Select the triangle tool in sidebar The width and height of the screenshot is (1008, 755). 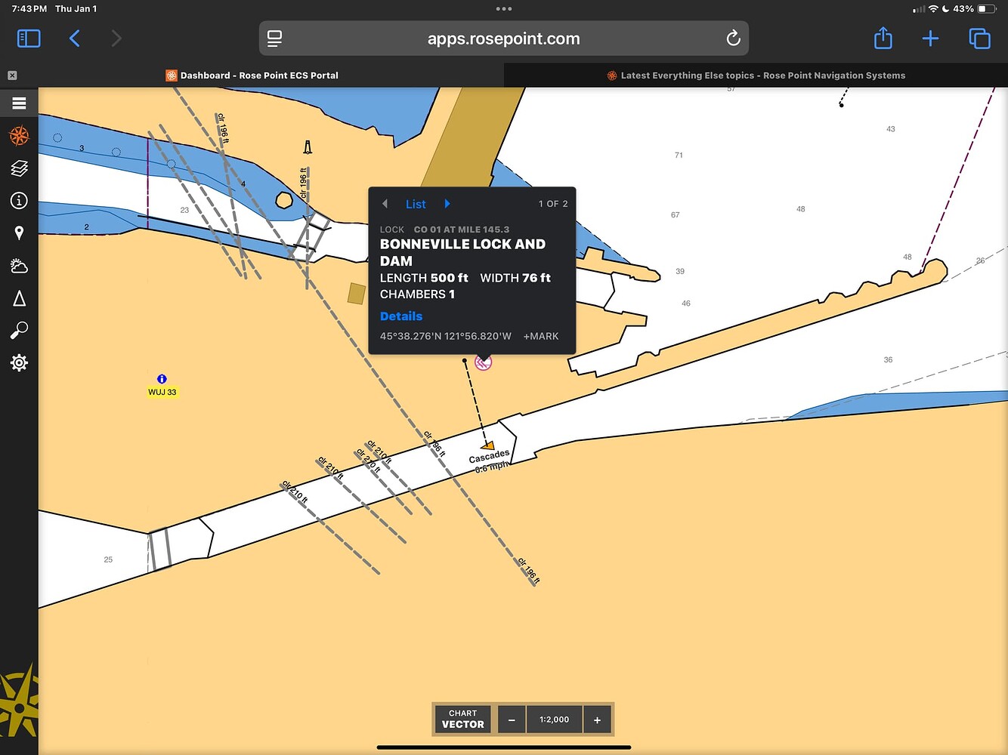click(19, 299)
